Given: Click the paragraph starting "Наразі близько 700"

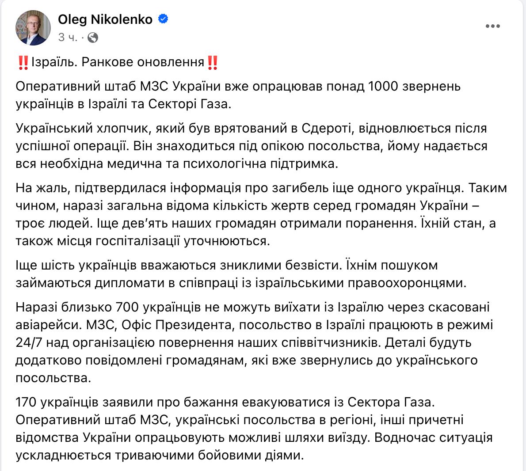Looking at the screenshot, I should tap(254, 342).
